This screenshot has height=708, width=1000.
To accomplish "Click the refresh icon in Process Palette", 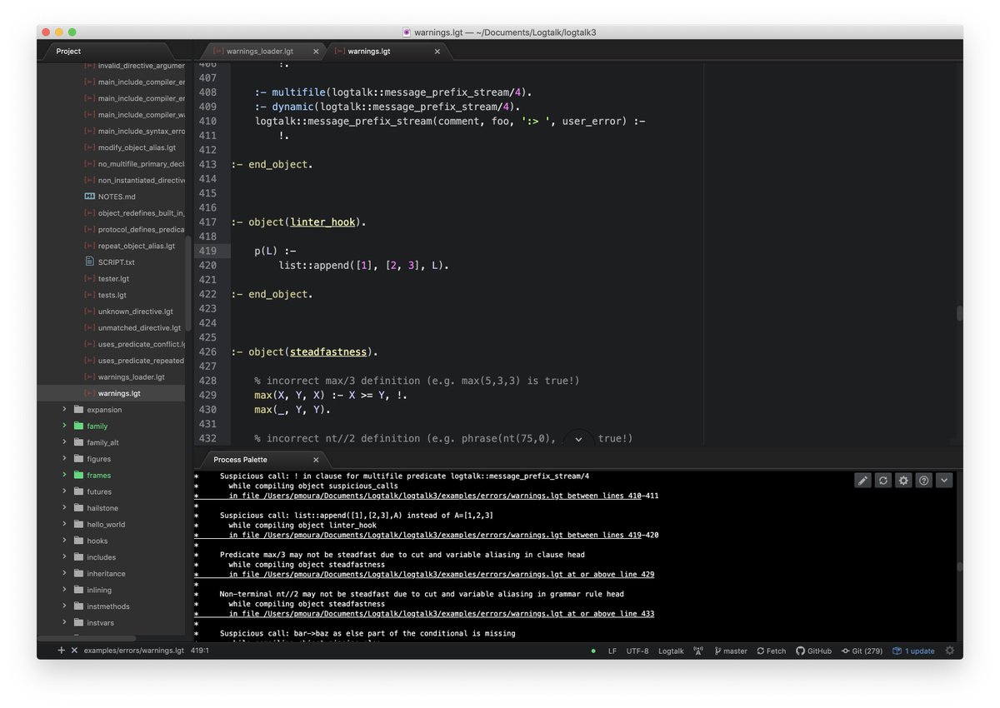I will click(883, 481).
